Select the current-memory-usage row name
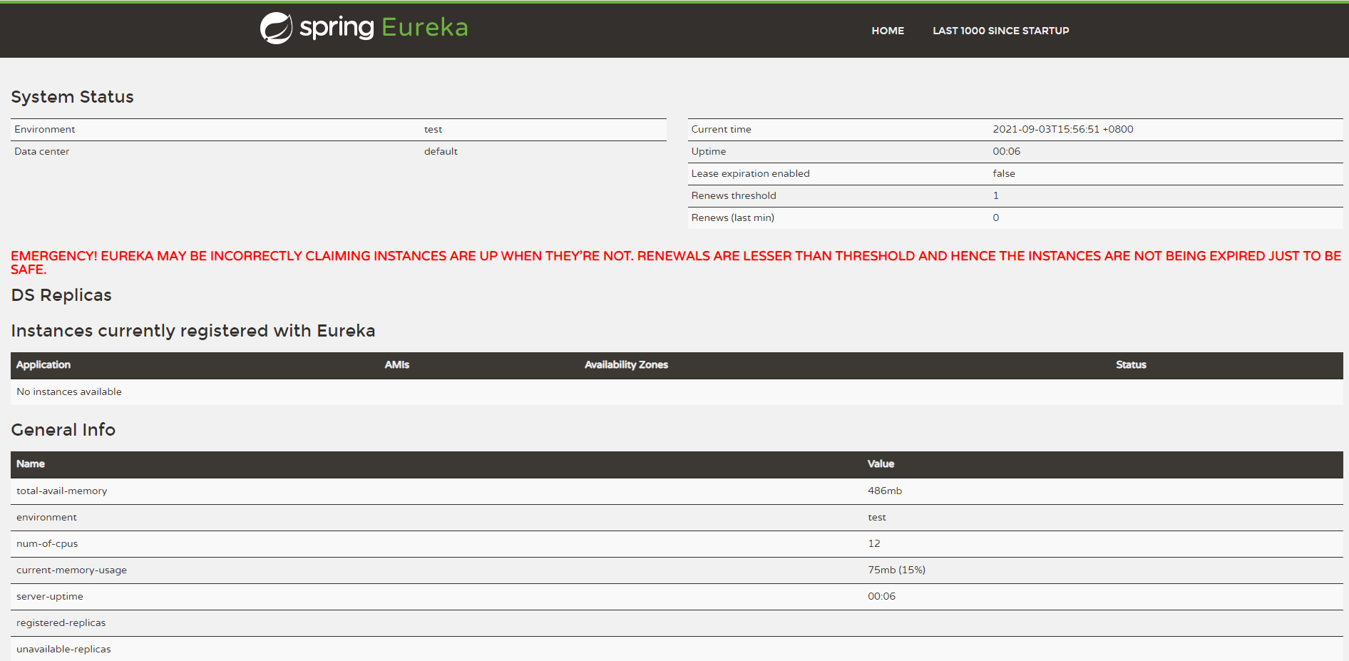Screen dimensions: 1349x661 71,570
